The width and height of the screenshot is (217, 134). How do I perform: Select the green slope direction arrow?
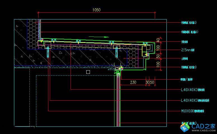pyautogui.click(x=99, y=36)
